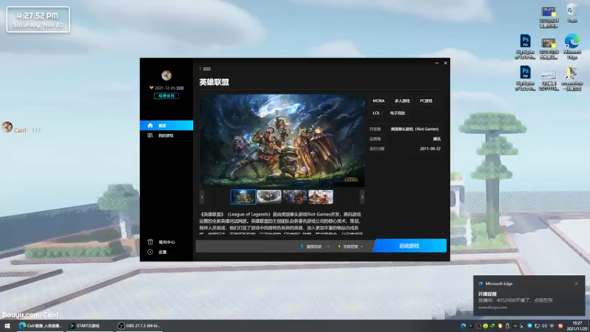Click the MOBA tag
Image resolution: width=590 pixels, height=332 pixels.
coord(378,101)
